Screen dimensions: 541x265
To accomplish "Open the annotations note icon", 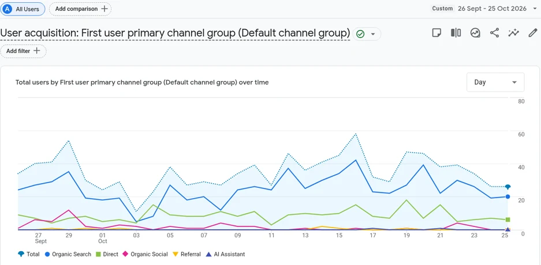I will coord(437,33).
